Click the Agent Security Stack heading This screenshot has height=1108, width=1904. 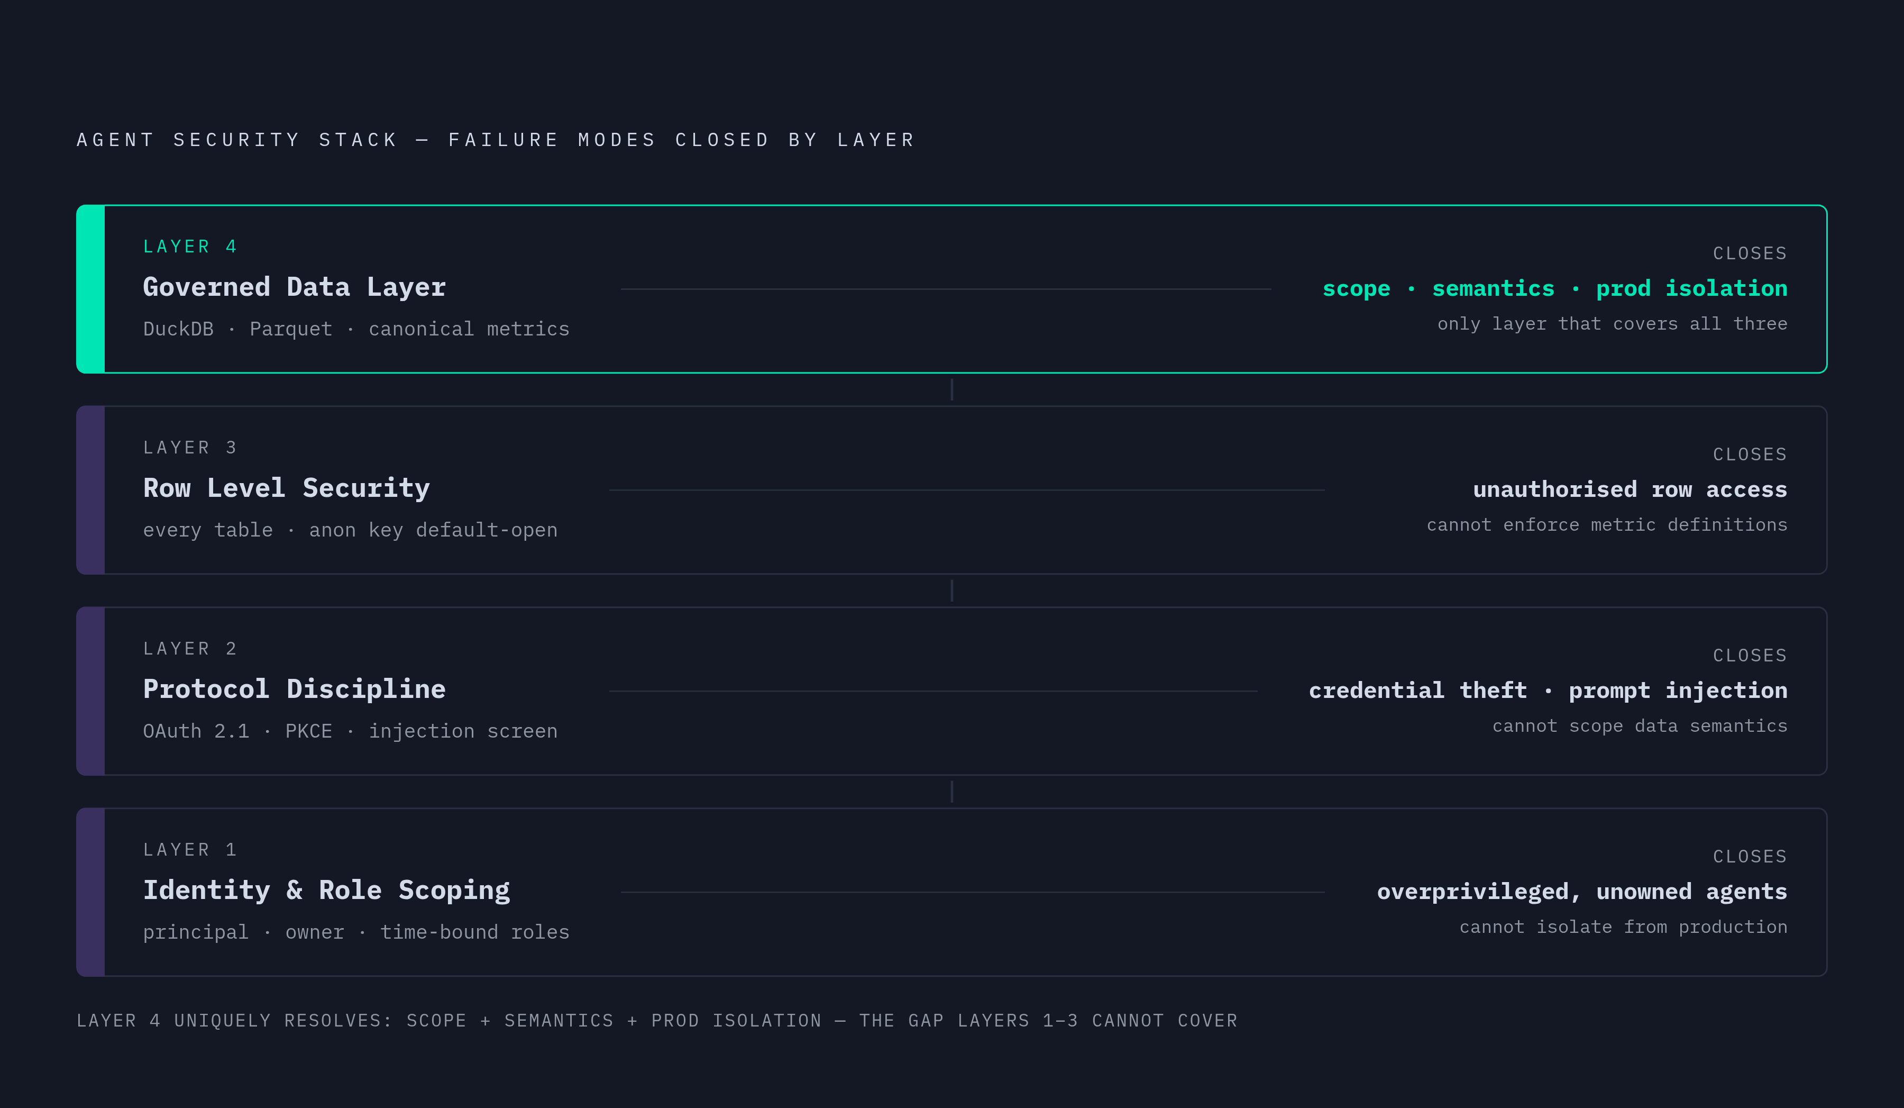(496, 140)
